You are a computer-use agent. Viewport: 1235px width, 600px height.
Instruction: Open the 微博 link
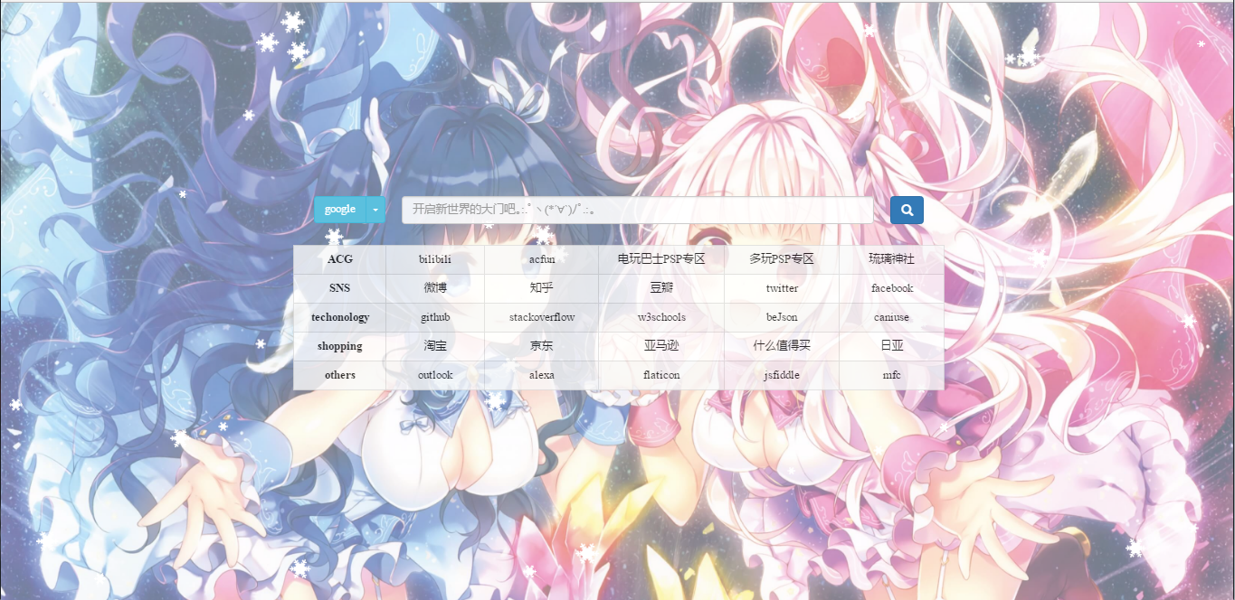(435, 288)
